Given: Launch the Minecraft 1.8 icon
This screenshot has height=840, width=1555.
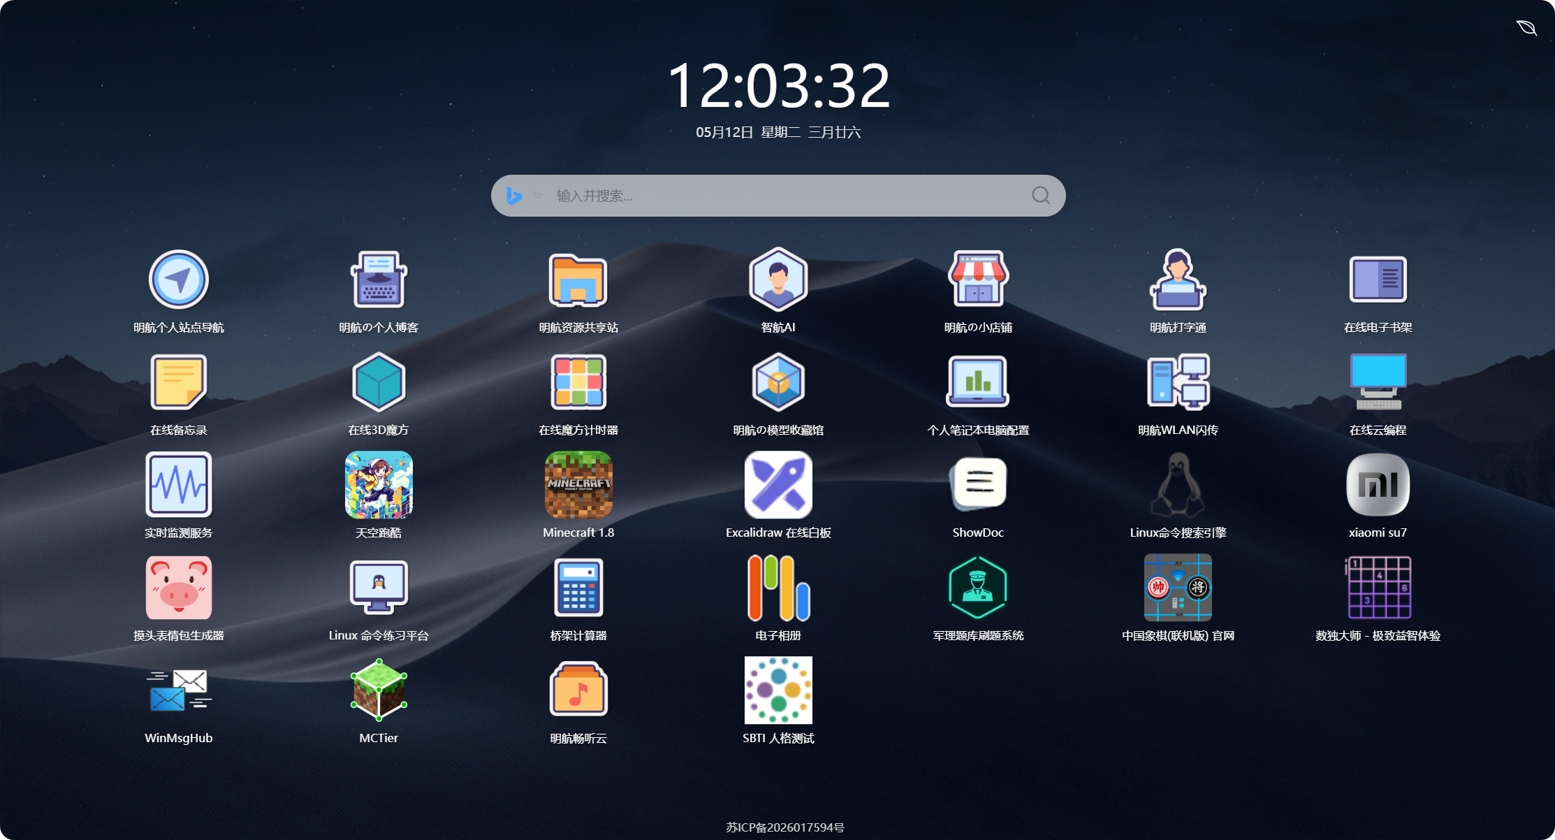Looking at the screenshot, I should point(578,485).
